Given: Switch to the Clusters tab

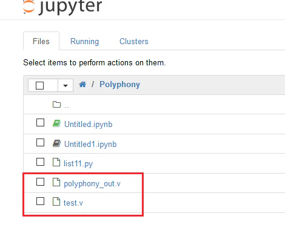Looking at the screenshot, I should [134, 41].
